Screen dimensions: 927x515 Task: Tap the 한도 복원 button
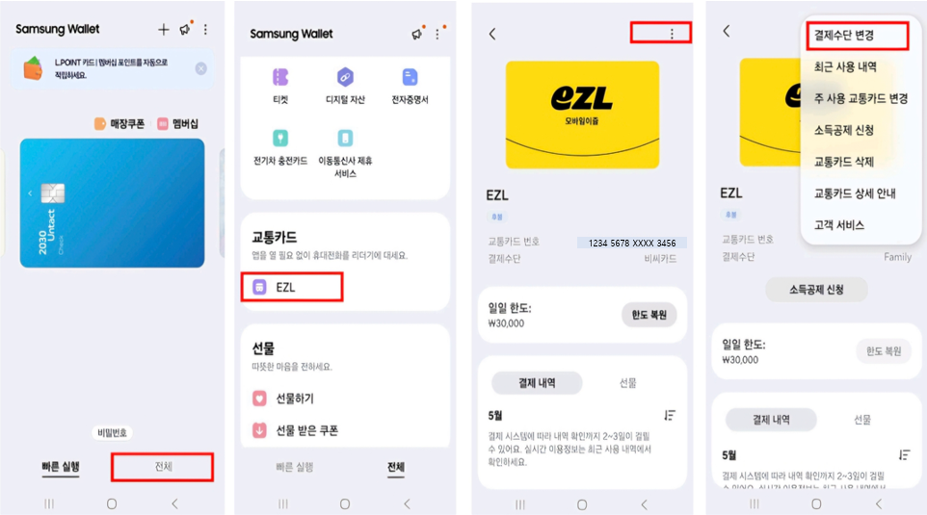(649, 315)
